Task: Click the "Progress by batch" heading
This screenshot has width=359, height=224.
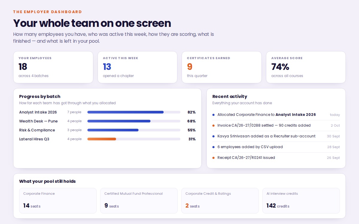Action: pos(40,96)
